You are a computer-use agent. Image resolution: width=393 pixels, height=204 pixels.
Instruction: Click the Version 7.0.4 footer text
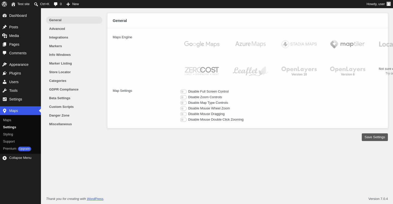pos(378,199)
